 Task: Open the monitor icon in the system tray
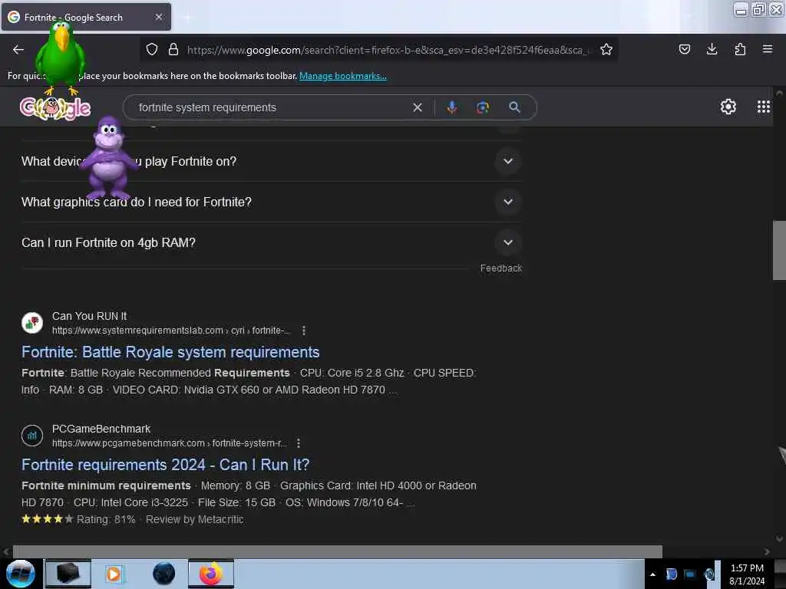click(690, 574)
